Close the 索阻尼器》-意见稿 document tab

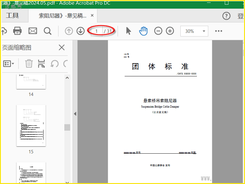(x=92, y=15)
